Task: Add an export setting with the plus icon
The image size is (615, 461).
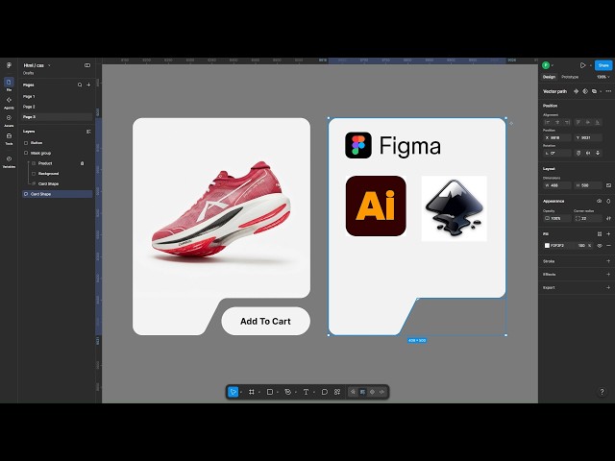Action: [608, 287]
